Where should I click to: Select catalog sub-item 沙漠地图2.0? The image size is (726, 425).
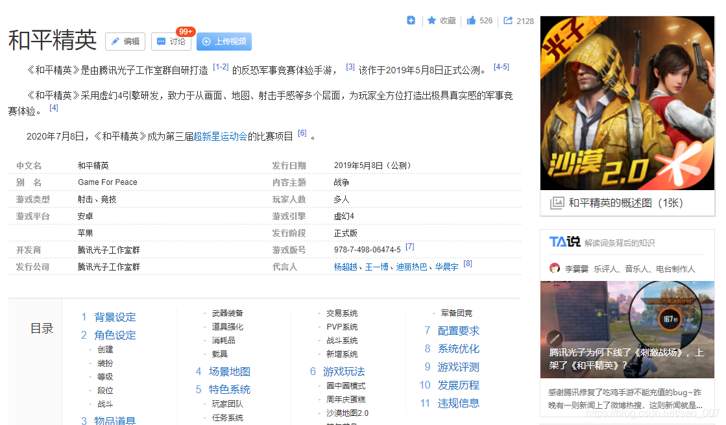click(x=347, y=413)
